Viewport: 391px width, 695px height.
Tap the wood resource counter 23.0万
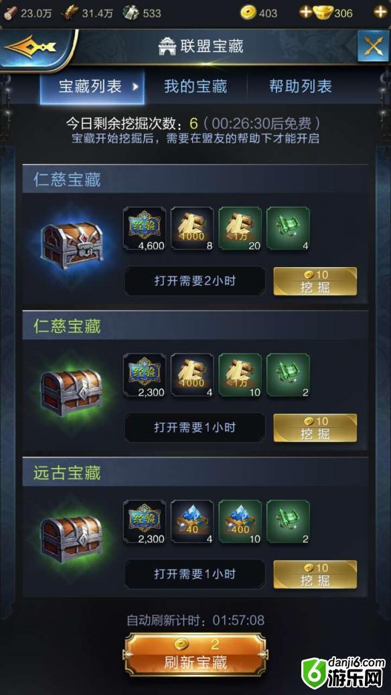click(x=28, y=13)
